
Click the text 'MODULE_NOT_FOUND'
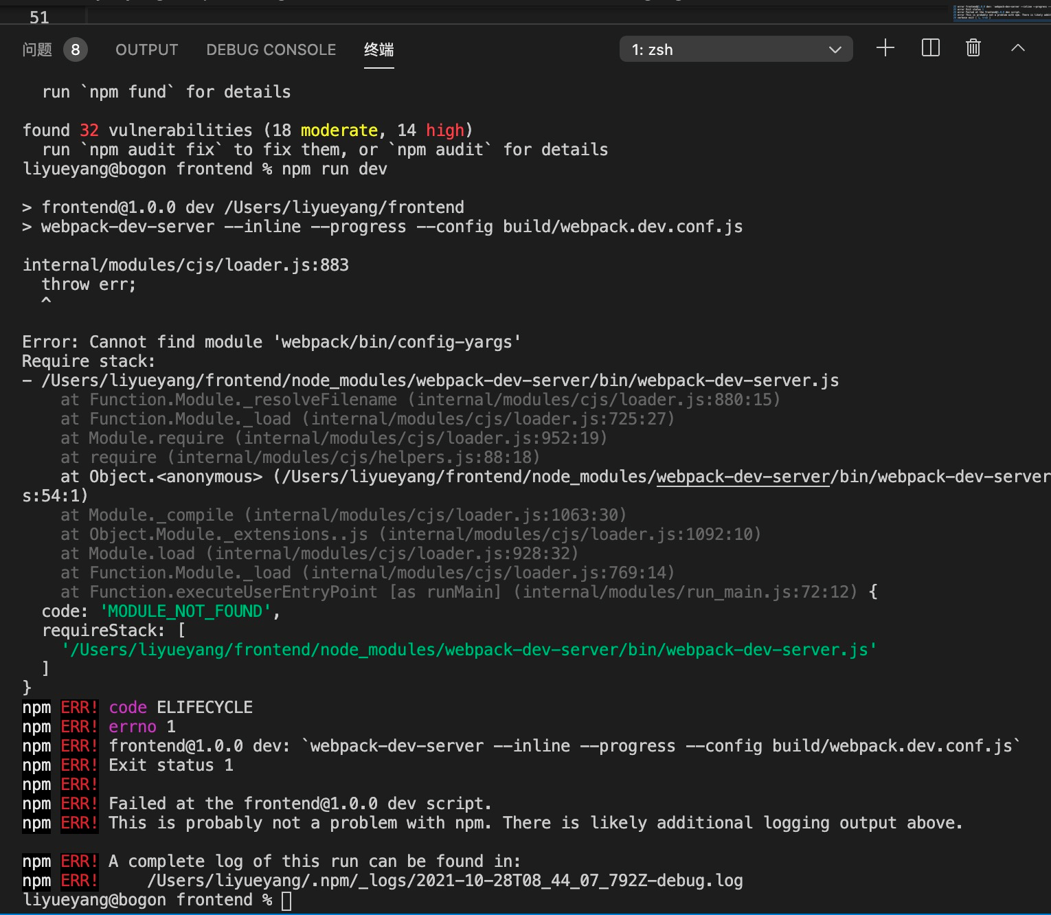tap(185, 611)
